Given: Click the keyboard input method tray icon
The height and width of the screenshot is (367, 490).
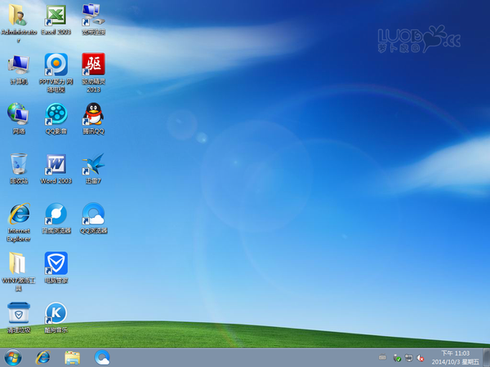Looking at the screenshot, I should [x=382, y=358].
